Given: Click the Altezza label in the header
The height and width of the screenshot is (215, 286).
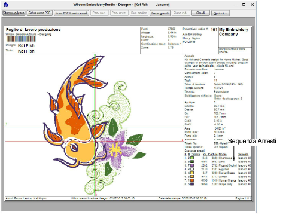Looking at the screenshot, I should [x=146, y=33].
